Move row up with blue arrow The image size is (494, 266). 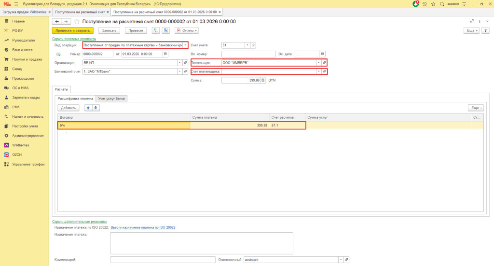pos(88,108)
